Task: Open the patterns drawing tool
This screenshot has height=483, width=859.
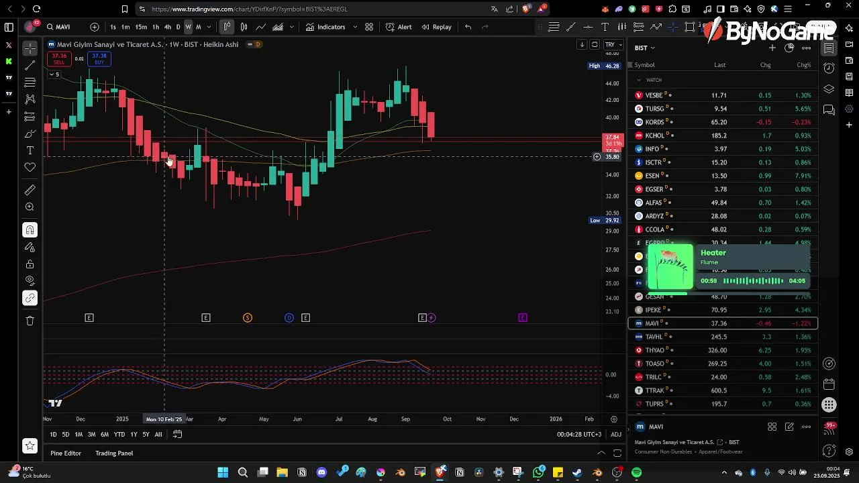Action: click(x=30, y=99)
